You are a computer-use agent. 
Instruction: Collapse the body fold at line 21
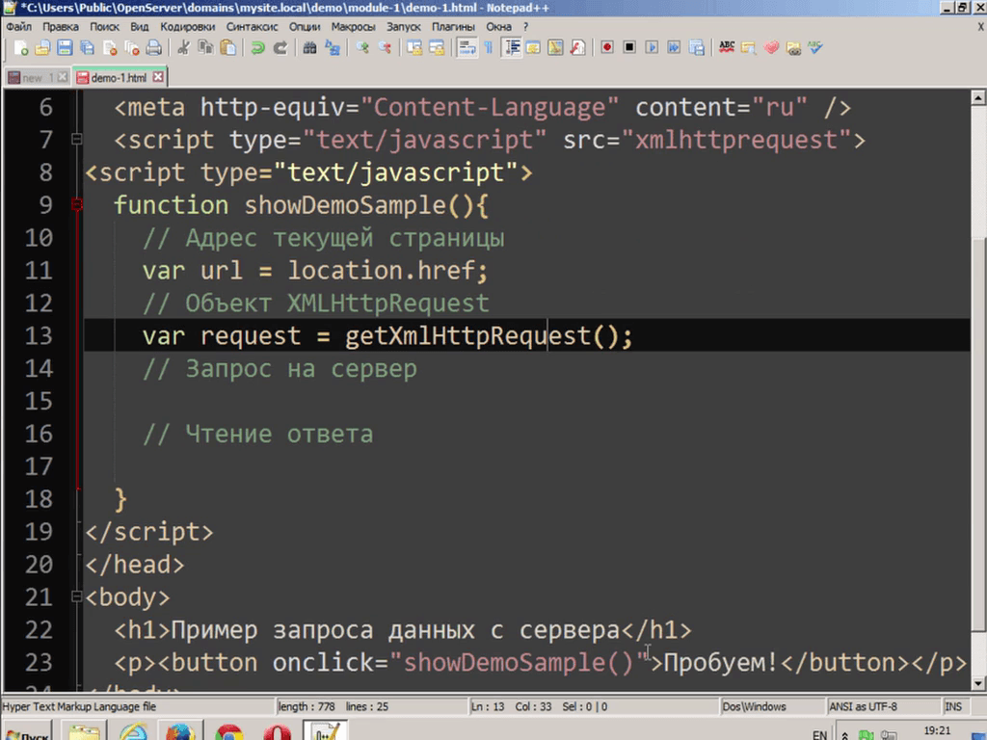pos(77,596)
